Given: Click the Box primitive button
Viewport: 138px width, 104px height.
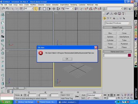Looking at the screenshot, I should click(x=110, y=33).
